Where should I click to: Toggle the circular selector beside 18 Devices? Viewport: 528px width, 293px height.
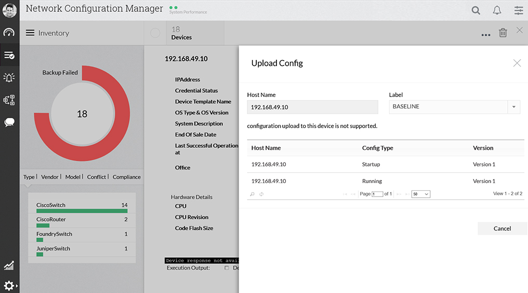155,33
